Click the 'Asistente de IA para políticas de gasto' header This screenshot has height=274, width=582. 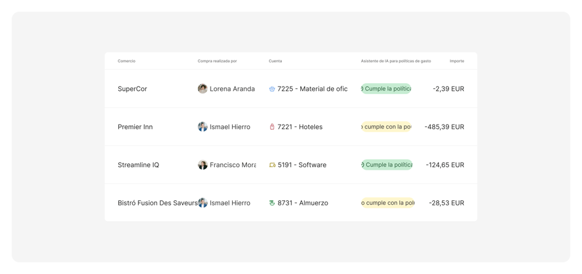pos(396,61)
